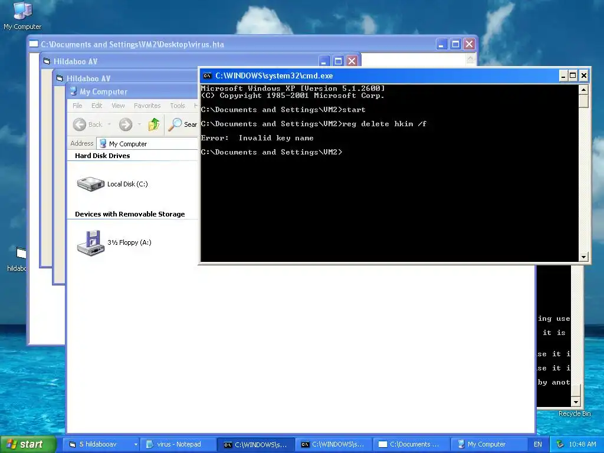Click the My Computer window title icon
The width and height of the screenshot is (604, 453).
pyautogui.click(x=73, y=91)
